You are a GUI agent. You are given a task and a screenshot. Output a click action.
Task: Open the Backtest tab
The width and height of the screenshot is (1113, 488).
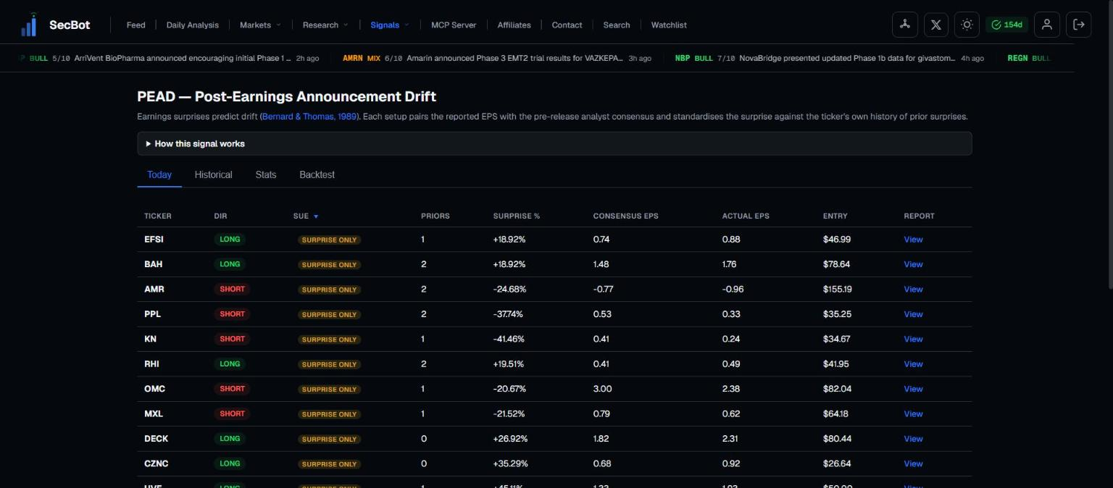pos(317,174)
